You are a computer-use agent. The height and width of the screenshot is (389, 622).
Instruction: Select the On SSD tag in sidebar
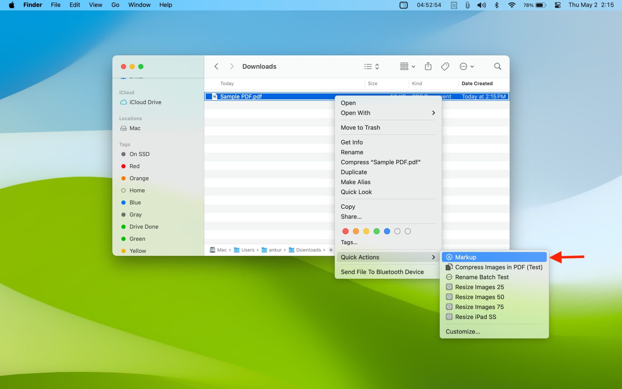pyautogui.click(x=135, y=154)
